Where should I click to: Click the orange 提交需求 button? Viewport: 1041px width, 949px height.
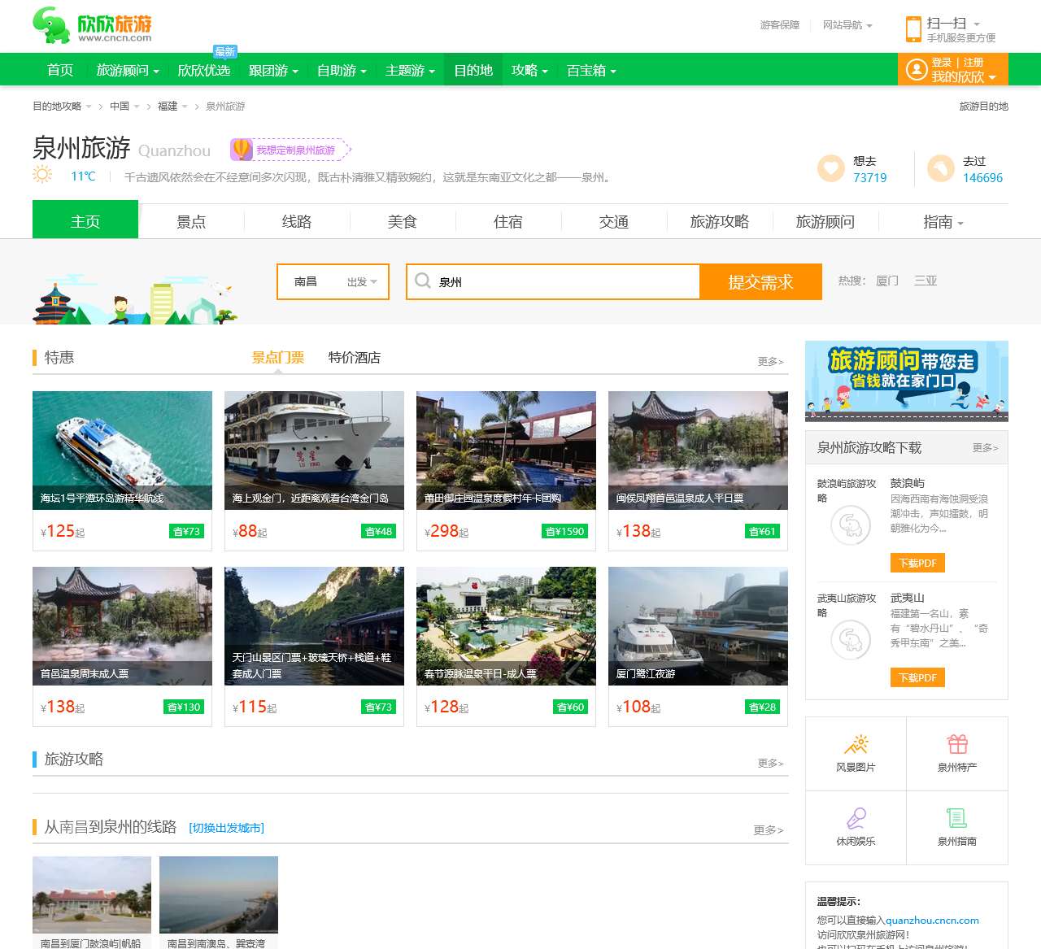tap(760, 282)
